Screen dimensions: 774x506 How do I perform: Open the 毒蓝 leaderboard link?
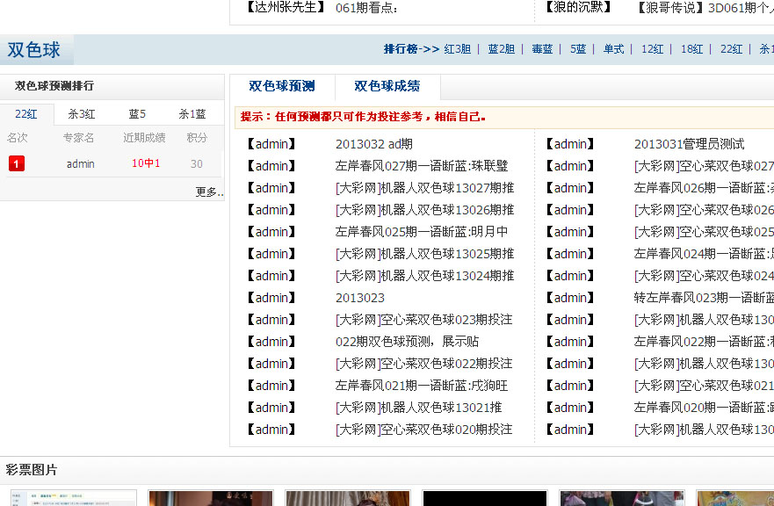[x=542, y=49]
